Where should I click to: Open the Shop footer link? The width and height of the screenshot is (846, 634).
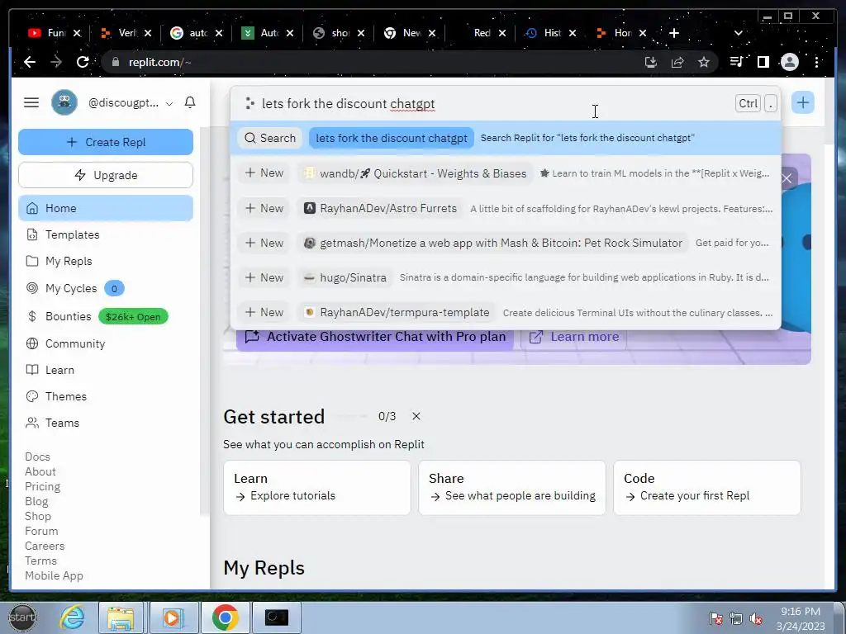(x=38, y=516)
